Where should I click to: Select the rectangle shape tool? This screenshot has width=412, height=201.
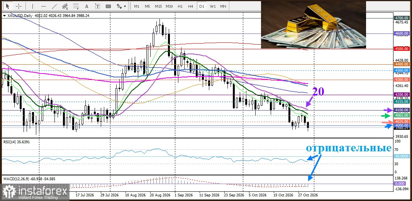pos(108,6)
